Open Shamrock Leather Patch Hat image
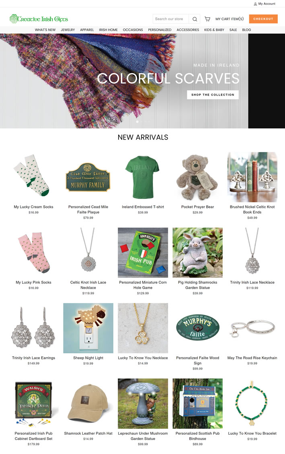This screenshot has height=454, width=285. (x=88, y=404)
